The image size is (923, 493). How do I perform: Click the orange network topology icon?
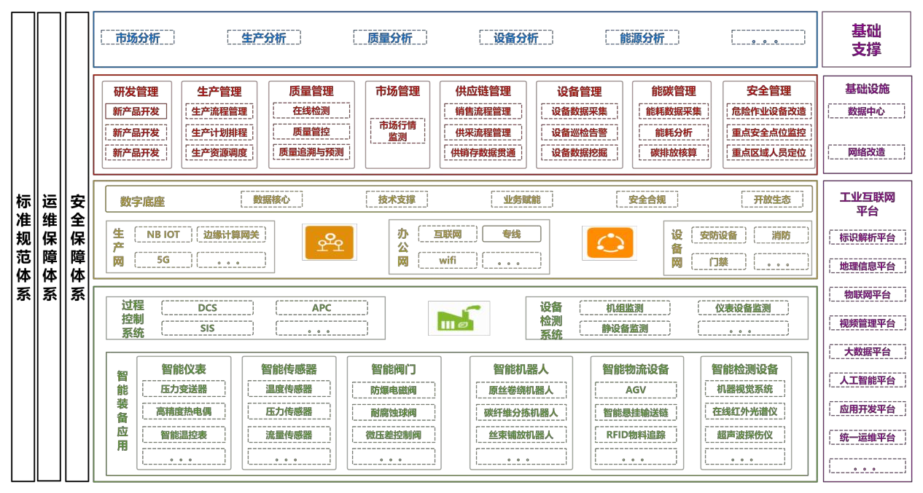[x=330, y=242]
